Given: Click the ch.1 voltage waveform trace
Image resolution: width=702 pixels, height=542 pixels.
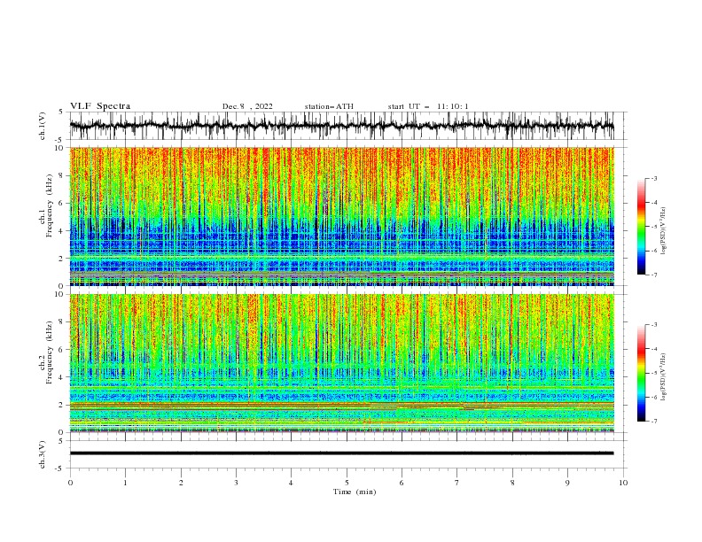Looking at the screenshot, I should click(342, 126).
